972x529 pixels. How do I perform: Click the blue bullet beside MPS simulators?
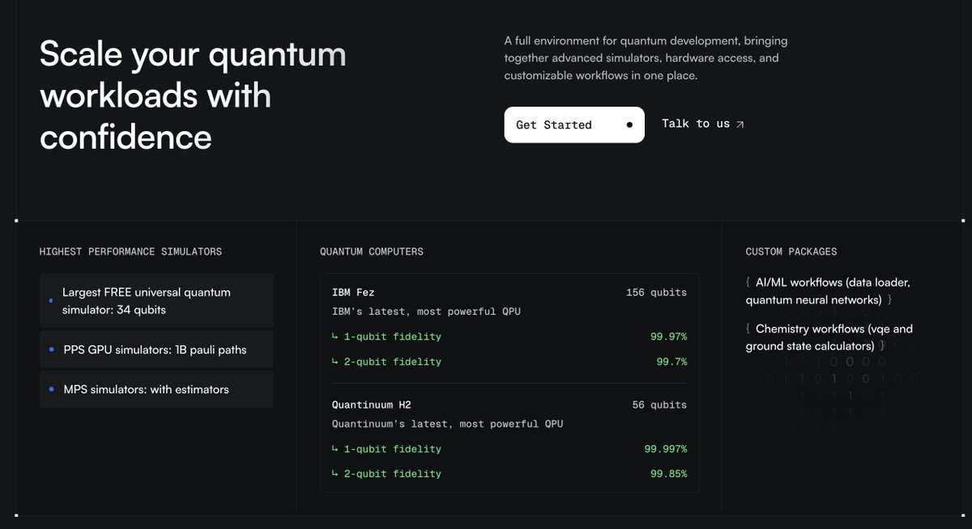(x=51, y=390)
